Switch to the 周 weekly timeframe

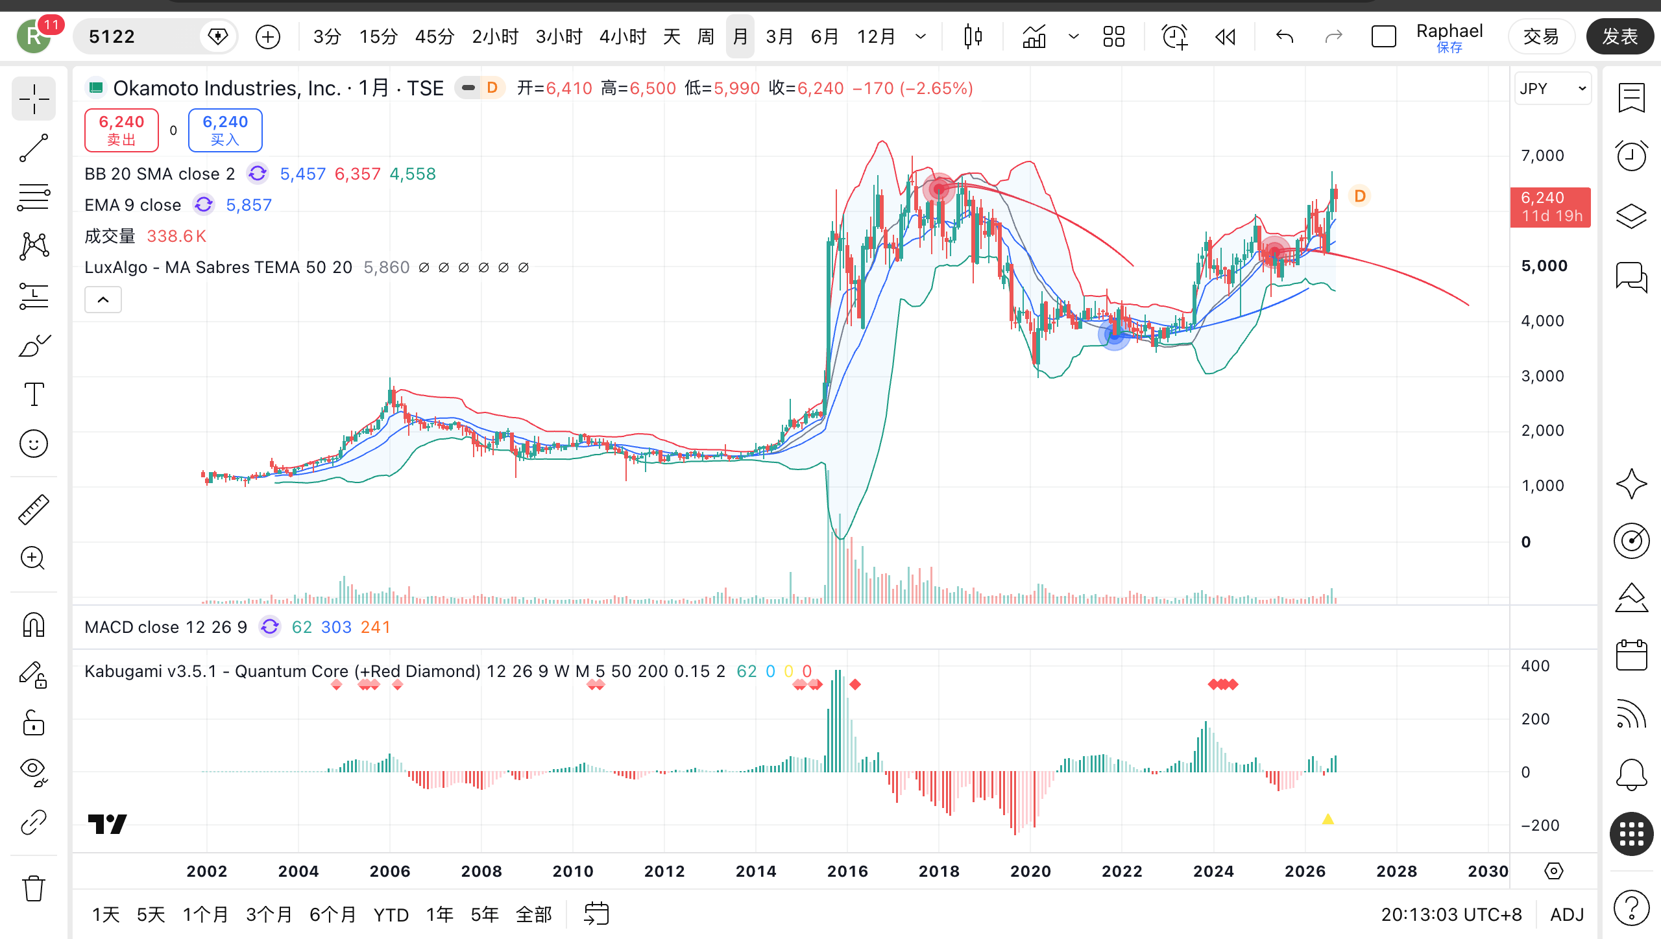[x=706, y=36]
